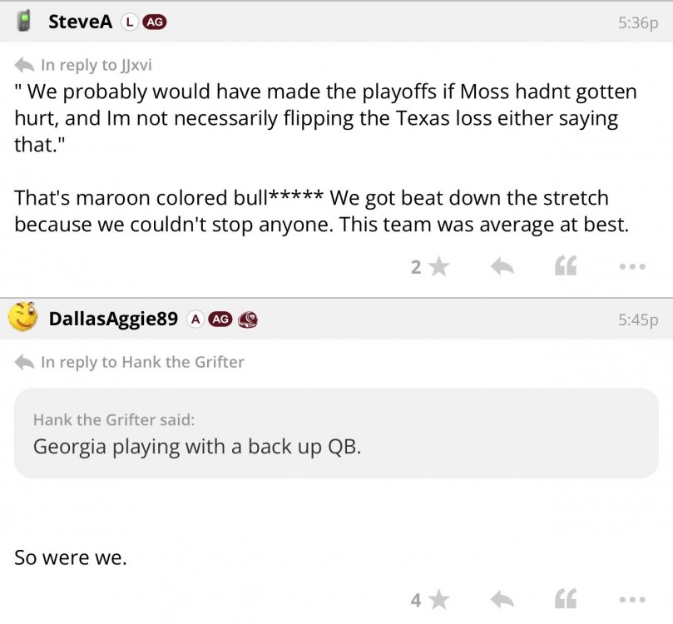Reply to DallasAggie89's post using arrow icon
Viewport: 673px width, 624px height.
click(501, 599)
